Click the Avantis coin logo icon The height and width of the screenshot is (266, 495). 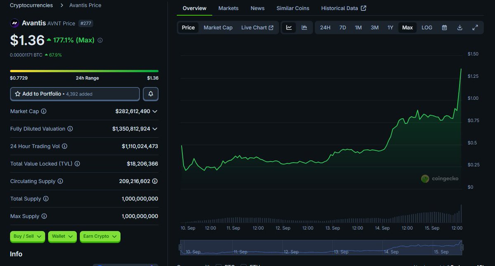point(15,23)
